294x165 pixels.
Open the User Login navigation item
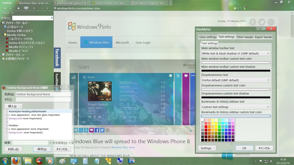[x=143, y=42]
